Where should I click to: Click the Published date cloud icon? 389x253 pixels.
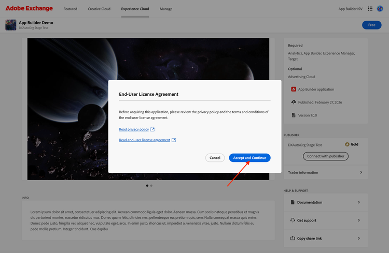tap(294, 102)
